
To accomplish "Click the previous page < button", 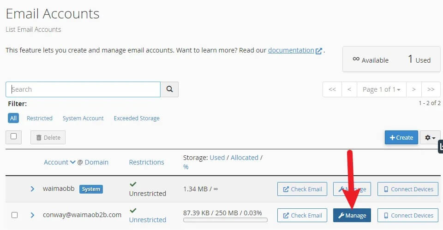I will point(349,89).
